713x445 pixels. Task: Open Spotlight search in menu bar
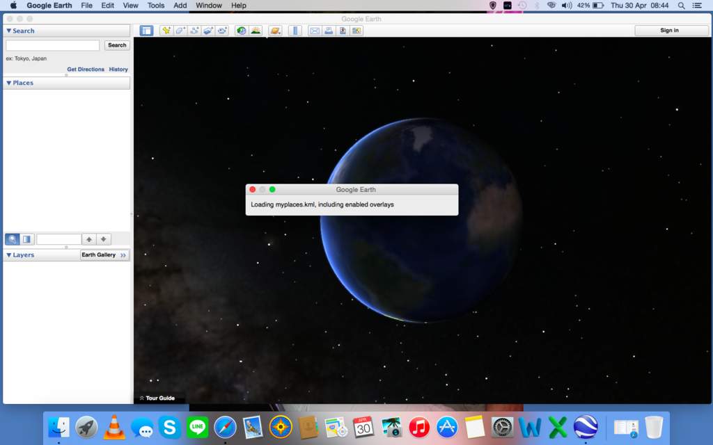pyautogui.click(x=681, y=6)
